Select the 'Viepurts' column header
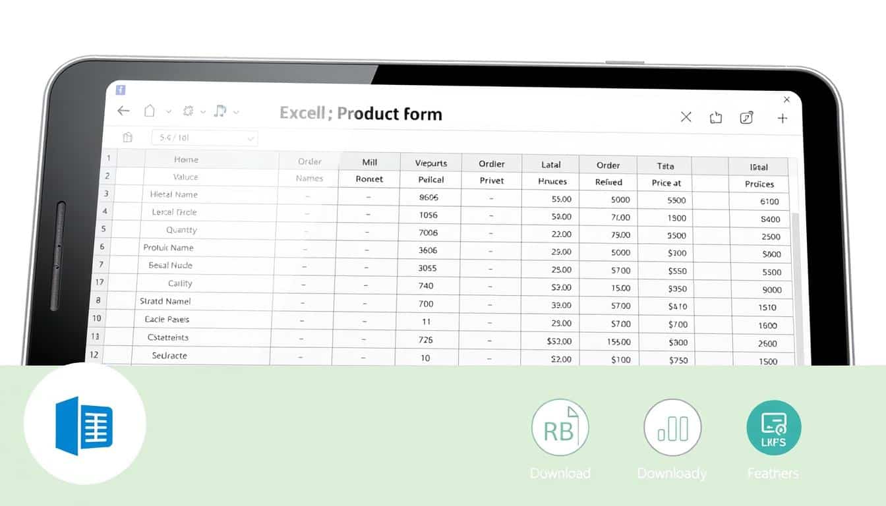The height and width of the screenshot is (506, 886). (x=431, y=163)
